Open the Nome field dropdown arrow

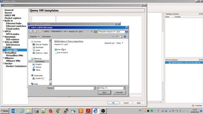tap(95, 88)
